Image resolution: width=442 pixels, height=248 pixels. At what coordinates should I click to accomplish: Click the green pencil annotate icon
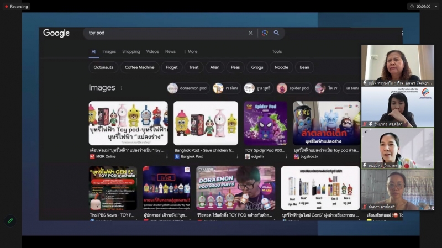[10, 221]
